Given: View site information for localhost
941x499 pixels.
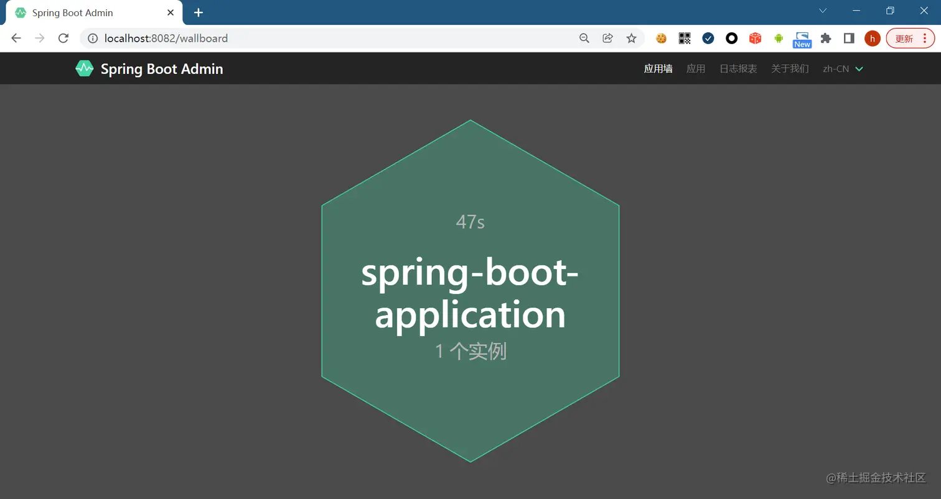Looking at the screenshot, I should 93,39.
